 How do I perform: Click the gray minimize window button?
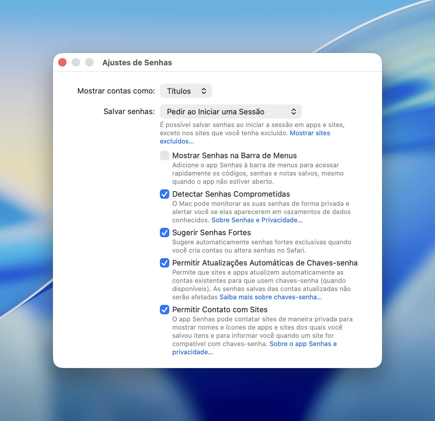tap(76, 62)
